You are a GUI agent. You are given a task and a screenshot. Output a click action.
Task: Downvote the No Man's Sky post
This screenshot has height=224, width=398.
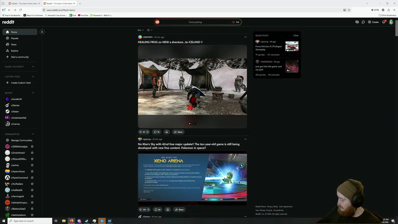point(148,209)
